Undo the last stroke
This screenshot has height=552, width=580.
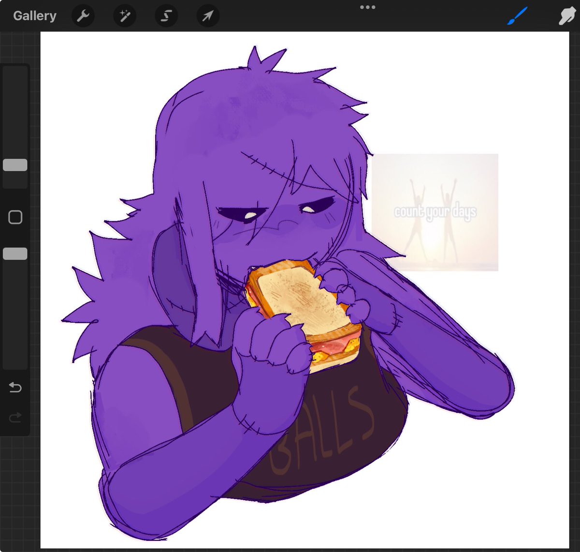click(15, 387)
